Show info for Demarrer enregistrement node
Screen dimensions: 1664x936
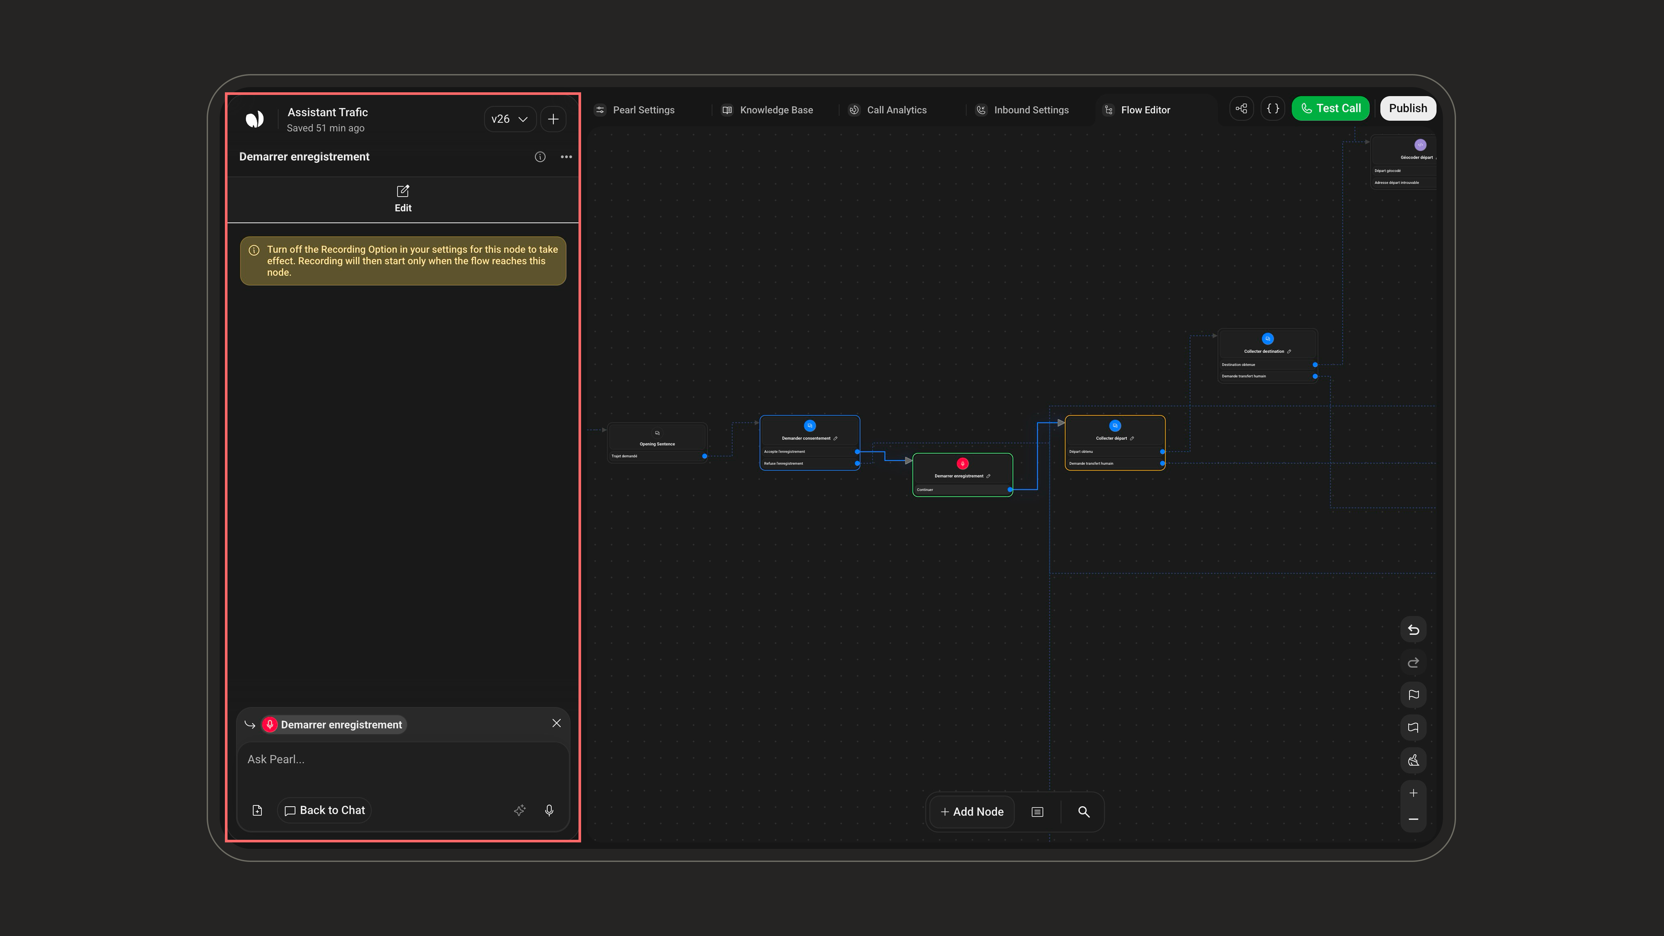(540, 157)
